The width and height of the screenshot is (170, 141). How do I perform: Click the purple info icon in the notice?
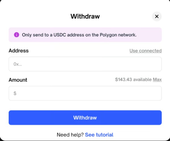(16, 35)
